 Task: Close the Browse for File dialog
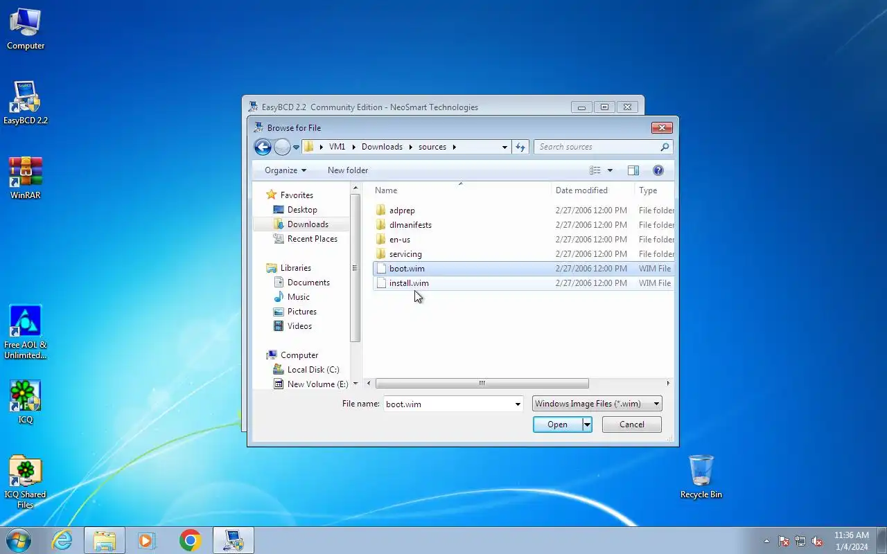tap(662, 127)
